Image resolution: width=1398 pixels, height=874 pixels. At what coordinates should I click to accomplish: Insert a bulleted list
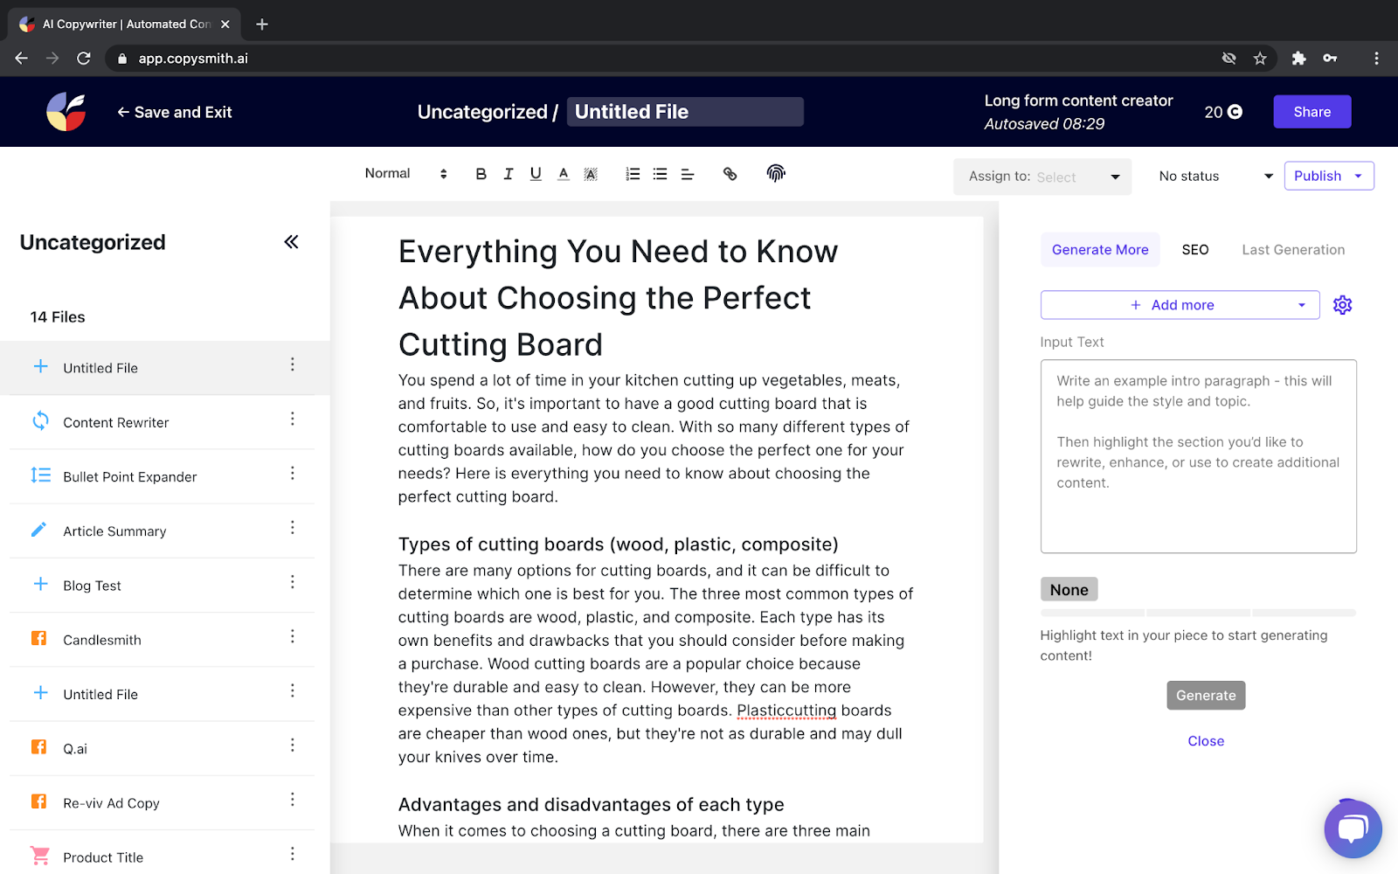pyautogui.click(x=661, y=174)
